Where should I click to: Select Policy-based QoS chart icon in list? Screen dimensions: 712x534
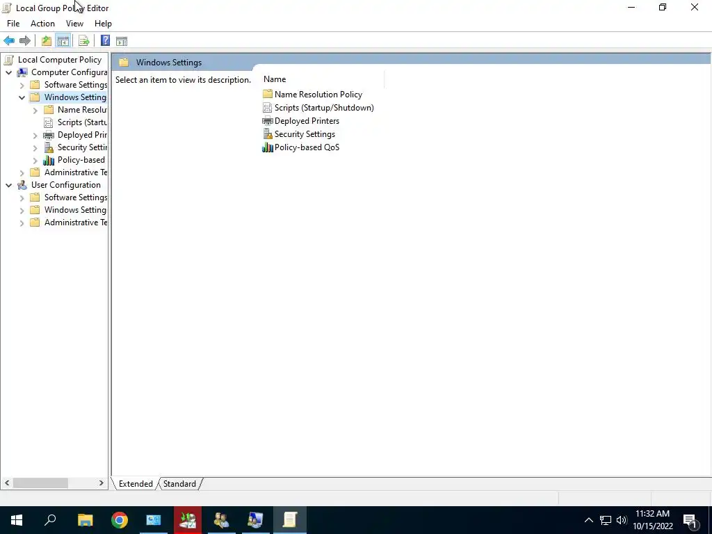[268, 147]
